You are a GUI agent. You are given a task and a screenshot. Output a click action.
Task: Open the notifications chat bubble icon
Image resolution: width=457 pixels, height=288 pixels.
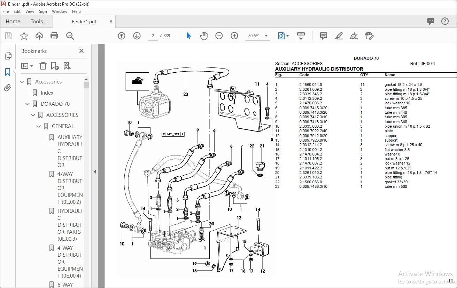431,21
